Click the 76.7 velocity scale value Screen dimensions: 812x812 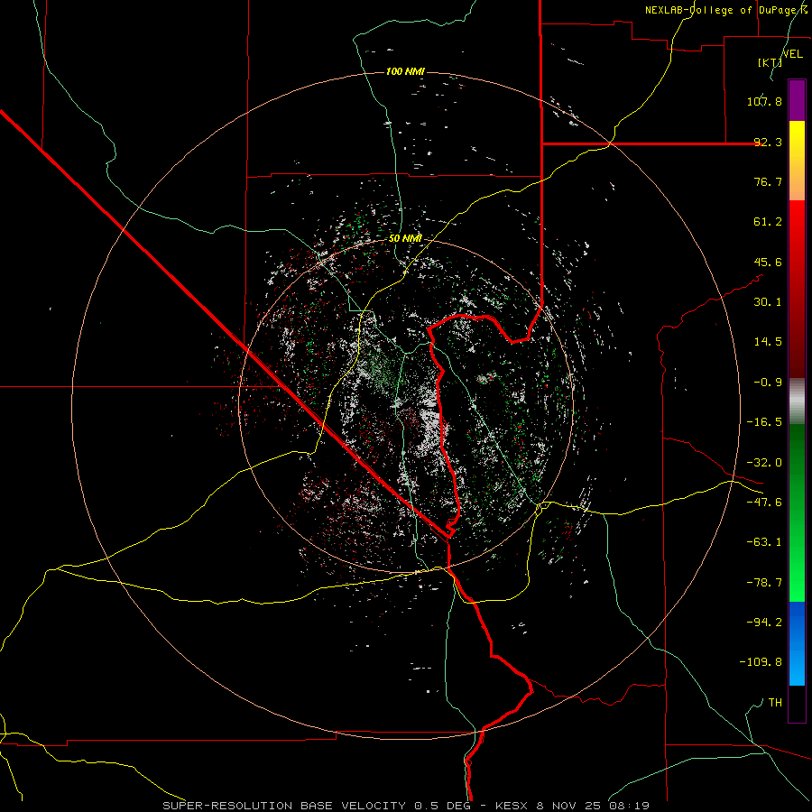768,181
